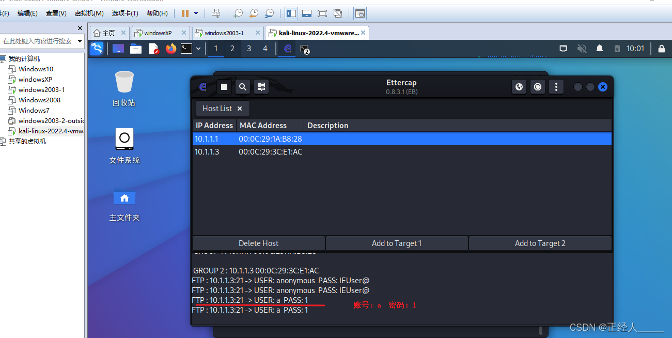Sort by Description column header
Image resolution: width=672 pixels, height=338 pixels.
tap(458, 126)
